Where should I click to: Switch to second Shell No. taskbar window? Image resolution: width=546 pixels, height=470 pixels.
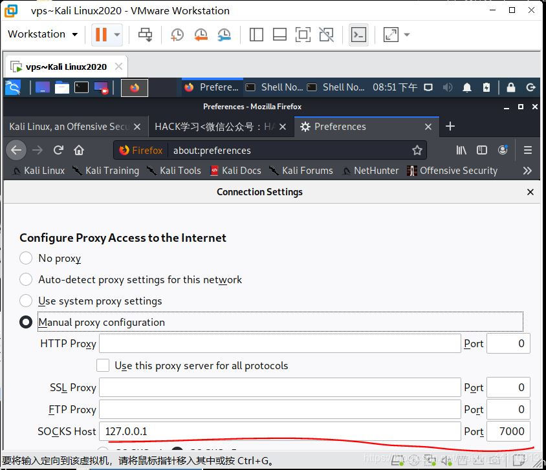(x=336, y=87)
